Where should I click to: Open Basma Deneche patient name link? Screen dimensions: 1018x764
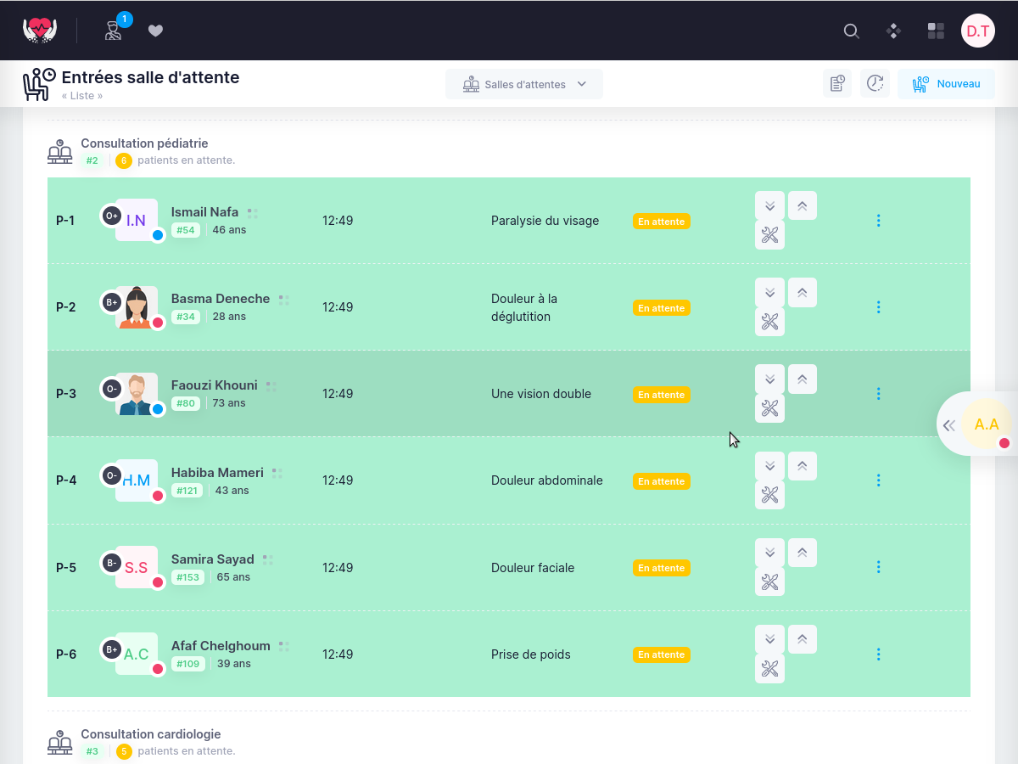(221, 299)
